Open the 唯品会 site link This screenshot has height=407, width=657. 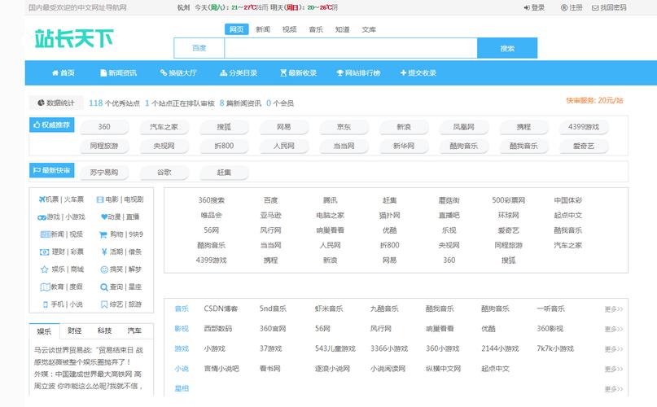point(211,216)
